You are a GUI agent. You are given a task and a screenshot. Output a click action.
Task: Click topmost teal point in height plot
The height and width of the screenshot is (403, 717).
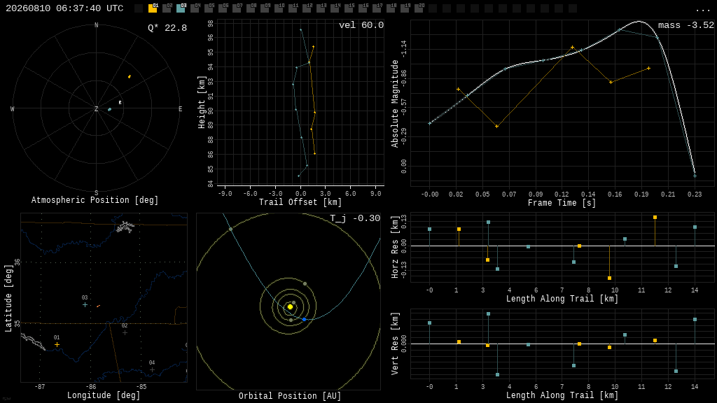(x=300, y=29)
